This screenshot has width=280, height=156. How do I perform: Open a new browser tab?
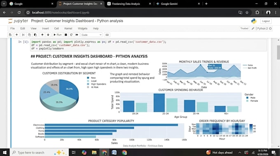[x=206, y=4]
